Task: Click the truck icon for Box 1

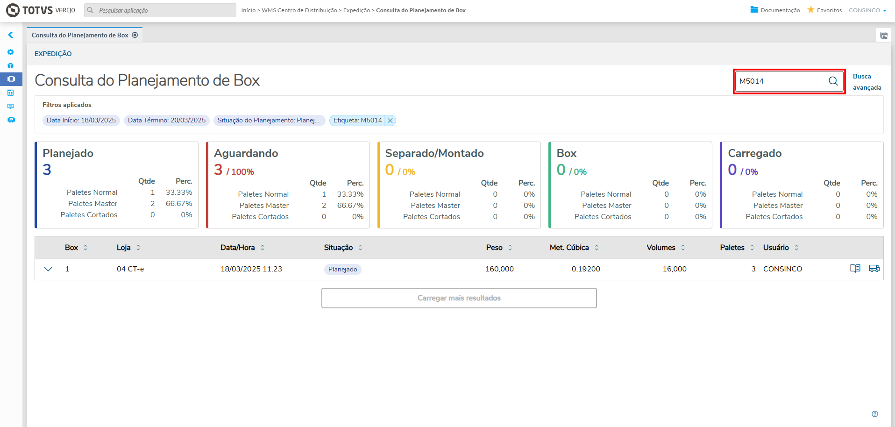Action: 874,269
